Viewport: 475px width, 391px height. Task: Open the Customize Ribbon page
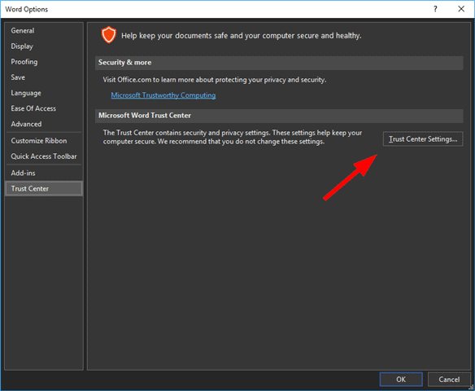pos(44,141)
